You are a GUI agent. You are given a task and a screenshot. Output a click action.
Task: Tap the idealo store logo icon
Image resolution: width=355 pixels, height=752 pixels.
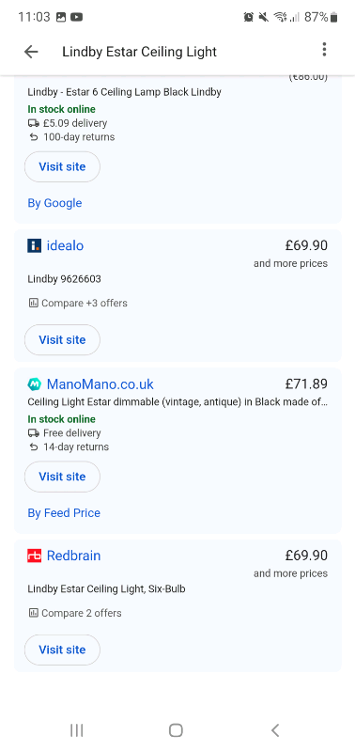coord(35,246)
